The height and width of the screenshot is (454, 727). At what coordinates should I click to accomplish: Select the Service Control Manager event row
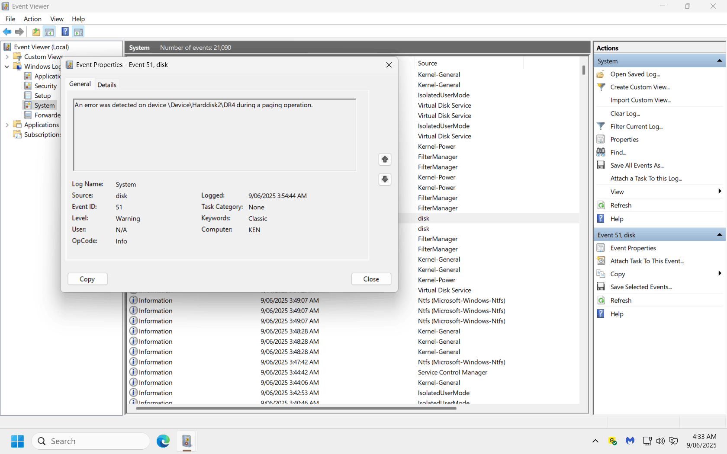point(354,372)
